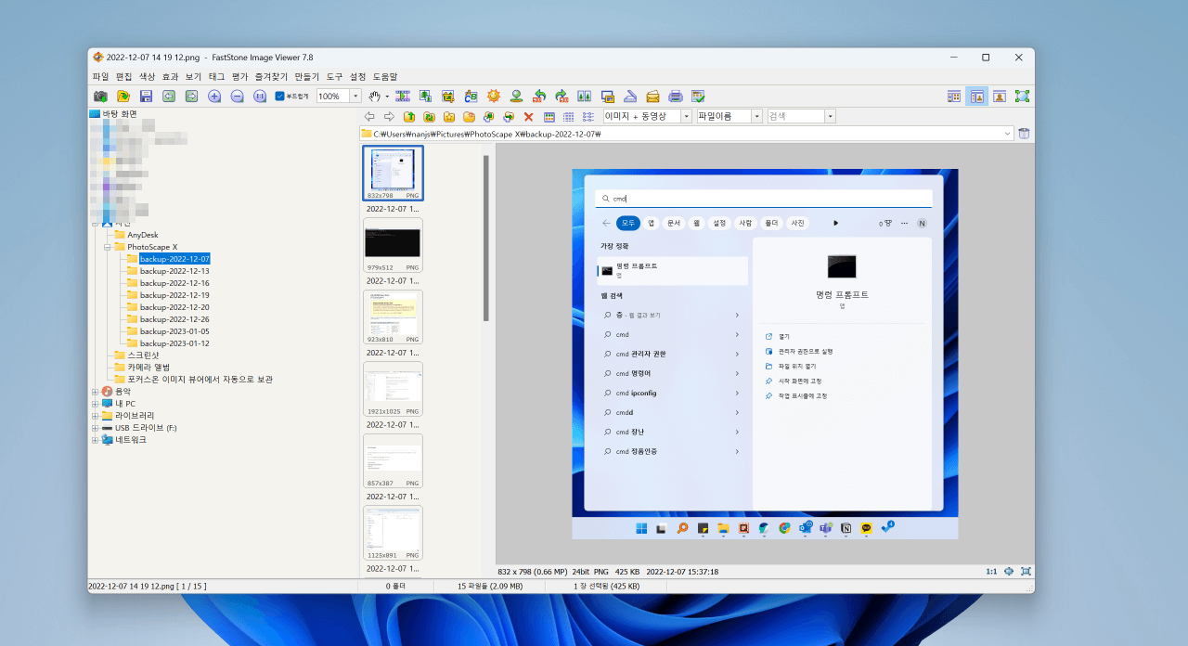Open Adjust Colors sun icon
The height and width of the screenshot is (646, 1188).
494,96
